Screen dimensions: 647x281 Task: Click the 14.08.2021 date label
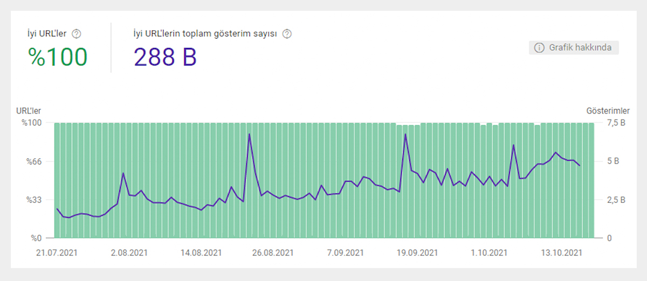pos(202,252)
